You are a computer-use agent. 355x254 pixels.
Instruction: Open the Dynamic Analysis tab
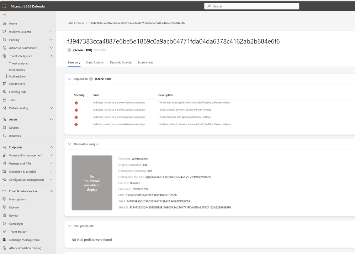pos(121,63)
